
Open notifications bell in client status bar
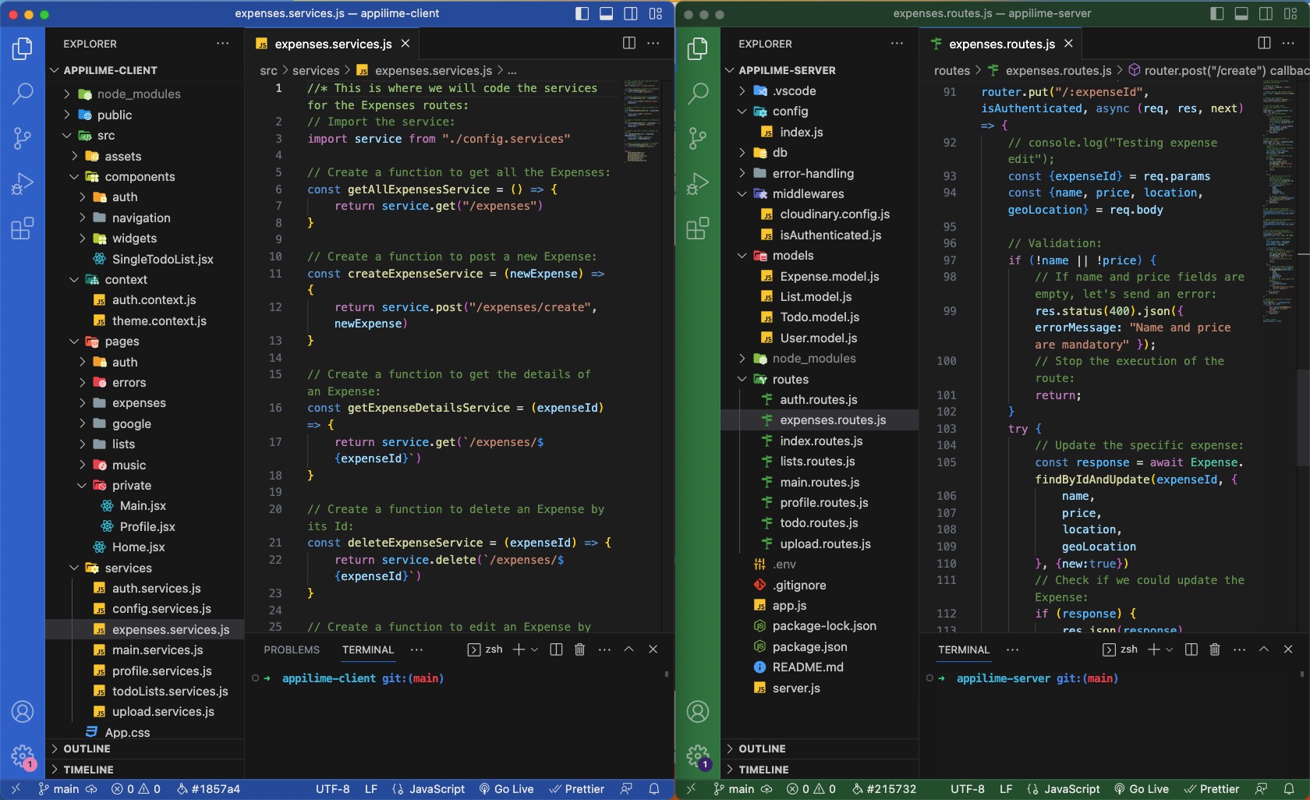pyautogui.click(x=654, y=789)
